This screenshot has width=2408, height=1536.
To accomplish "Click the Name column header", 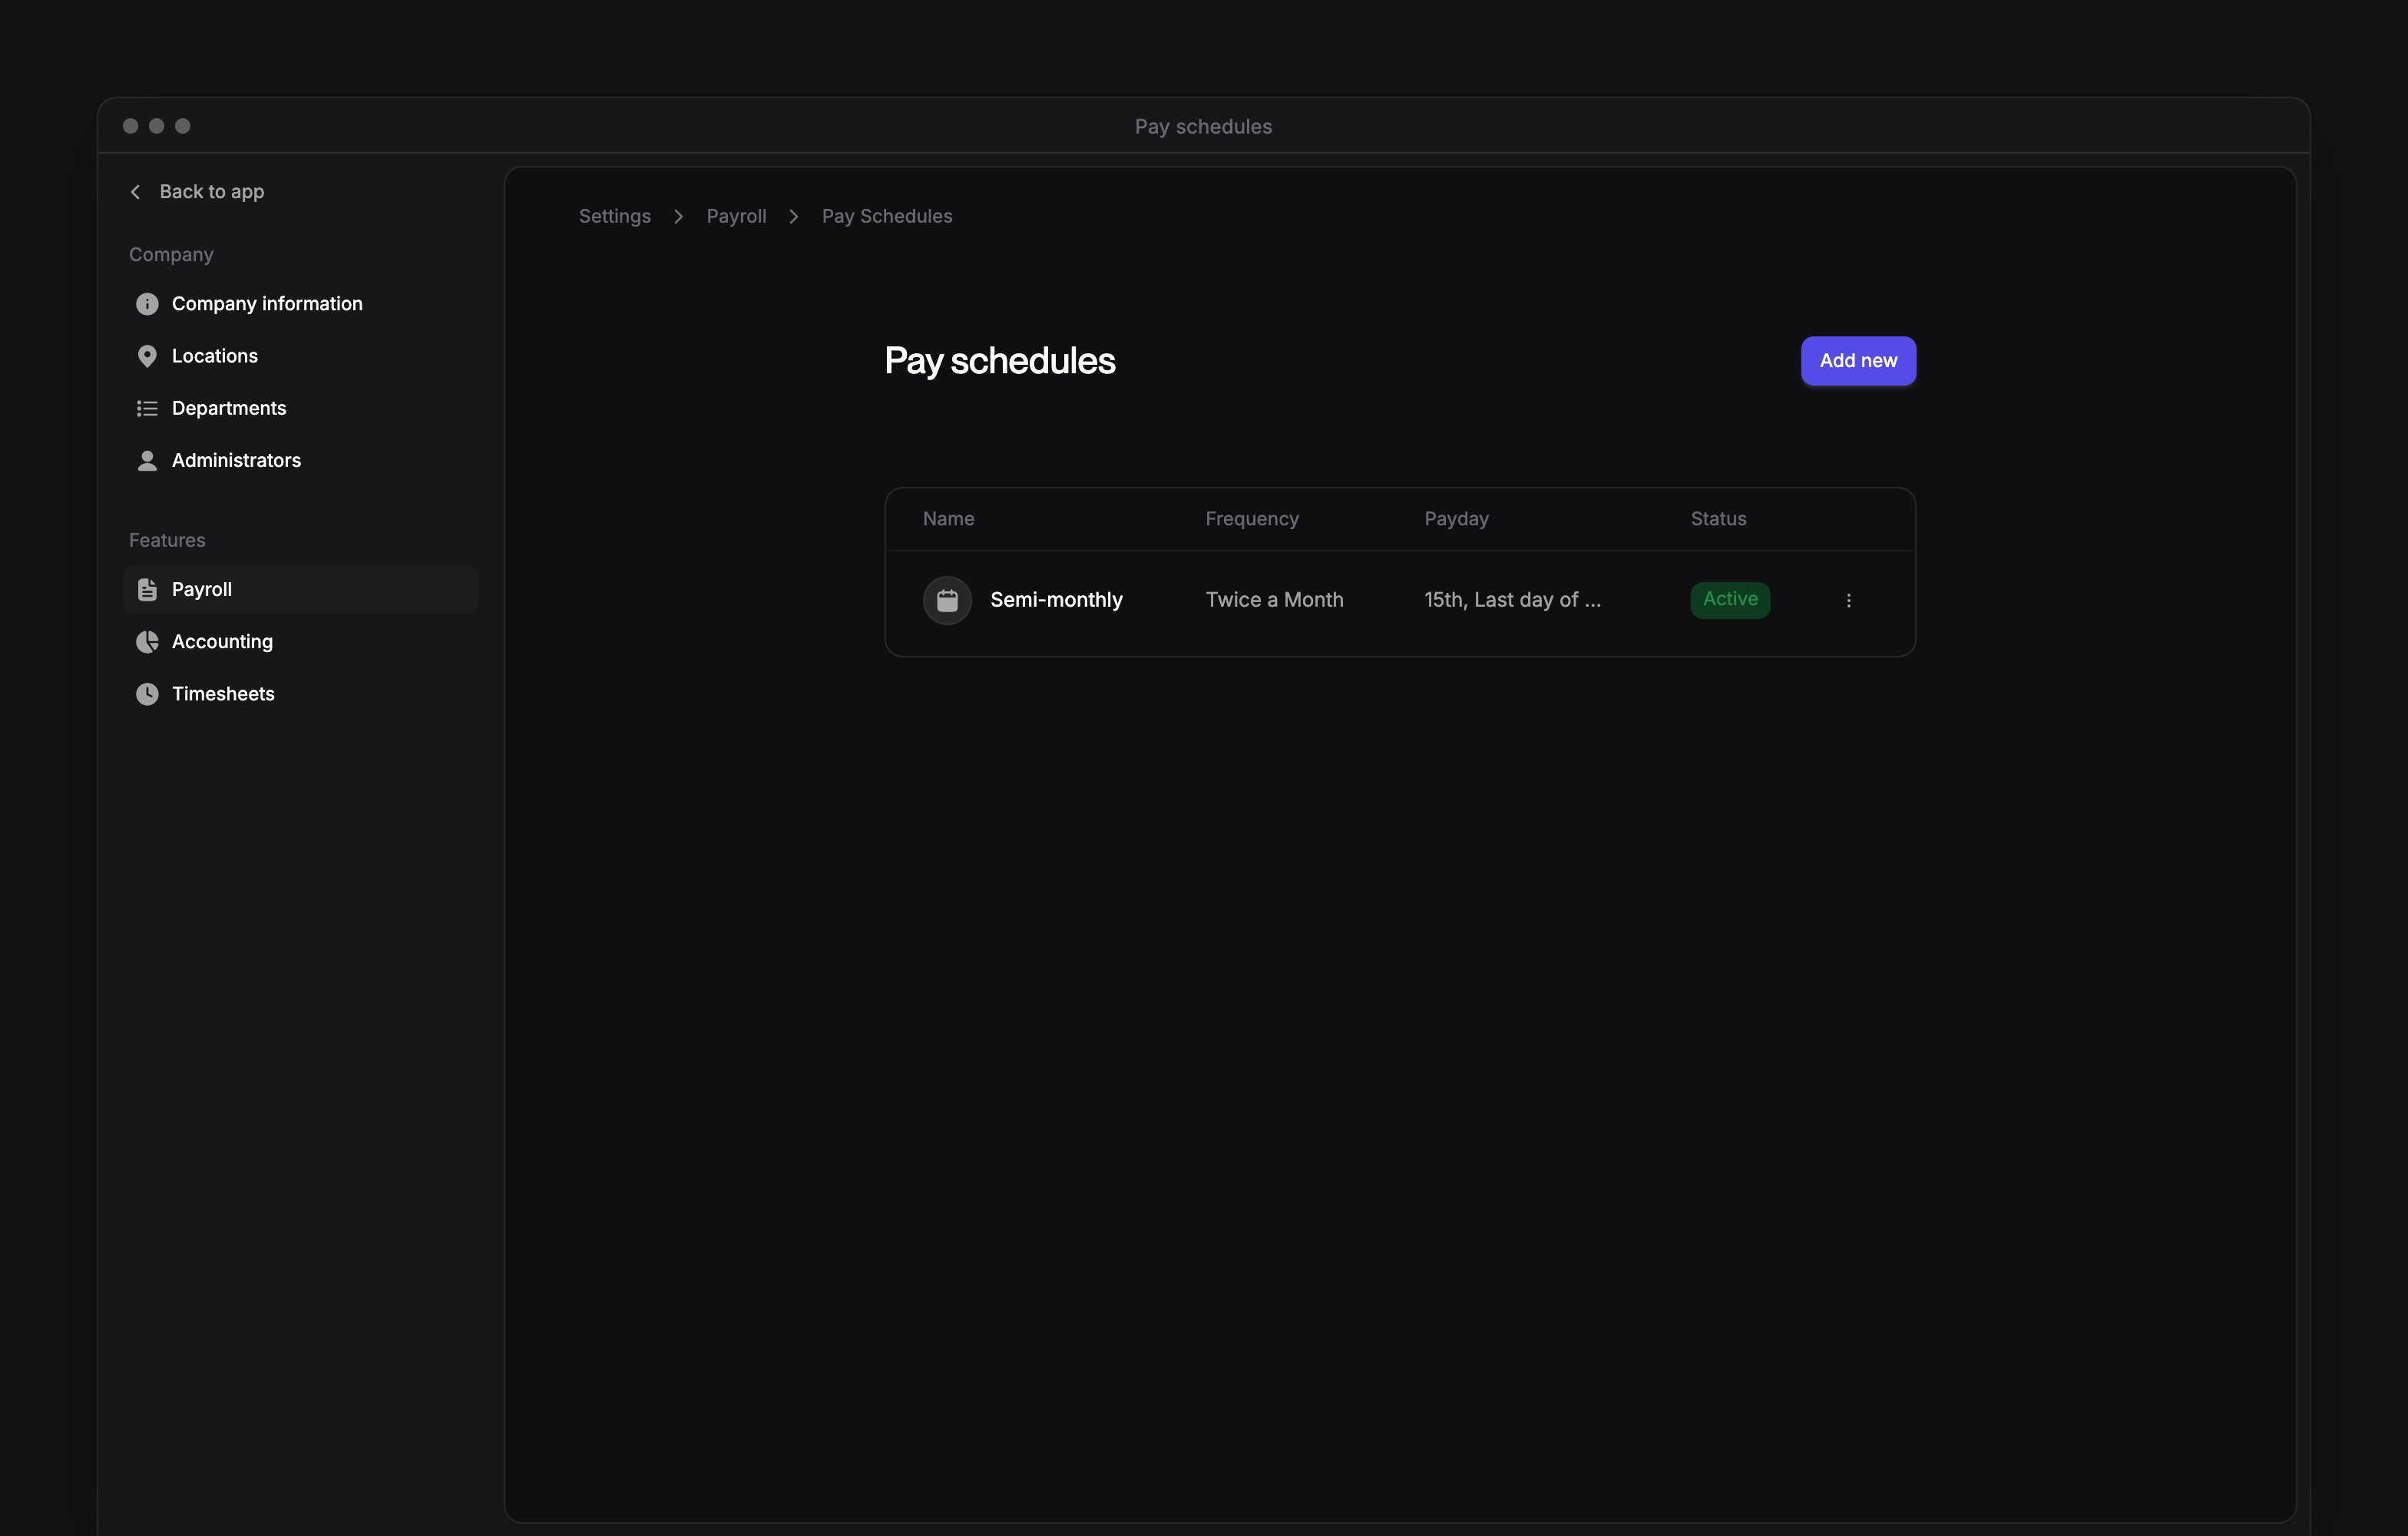I will click(x=948, y=519).
